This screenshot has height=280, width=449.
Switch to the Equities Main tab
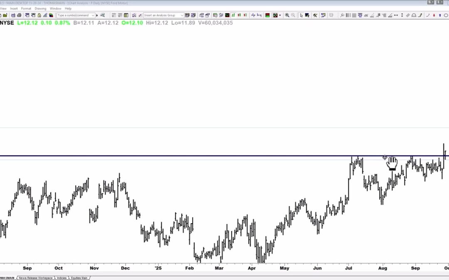[x=79, y=278]
